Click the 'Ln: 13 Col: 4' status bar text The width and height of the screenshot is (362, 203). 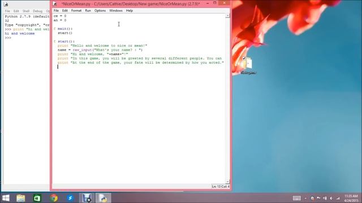(x=221, y=187)
